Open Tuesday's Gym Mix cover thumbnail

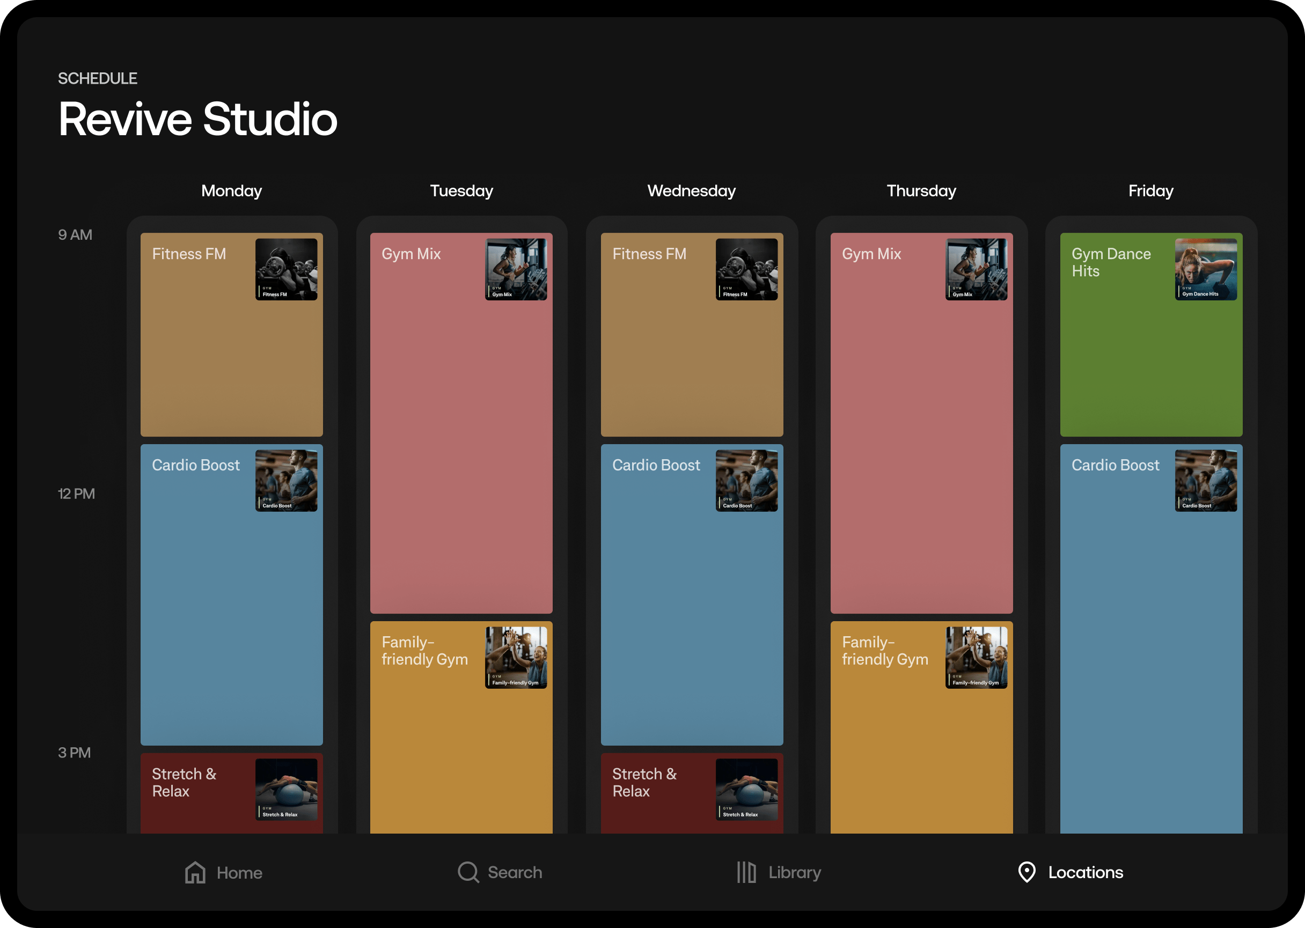click(516, 269)
